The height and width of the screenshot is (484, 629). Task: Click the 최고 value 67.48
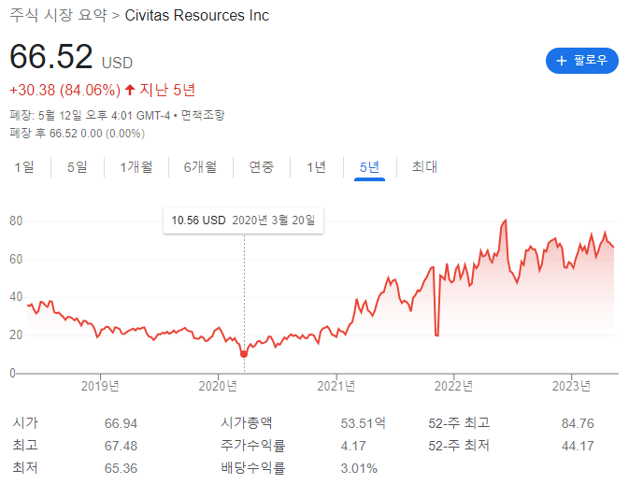pos(121,446)
